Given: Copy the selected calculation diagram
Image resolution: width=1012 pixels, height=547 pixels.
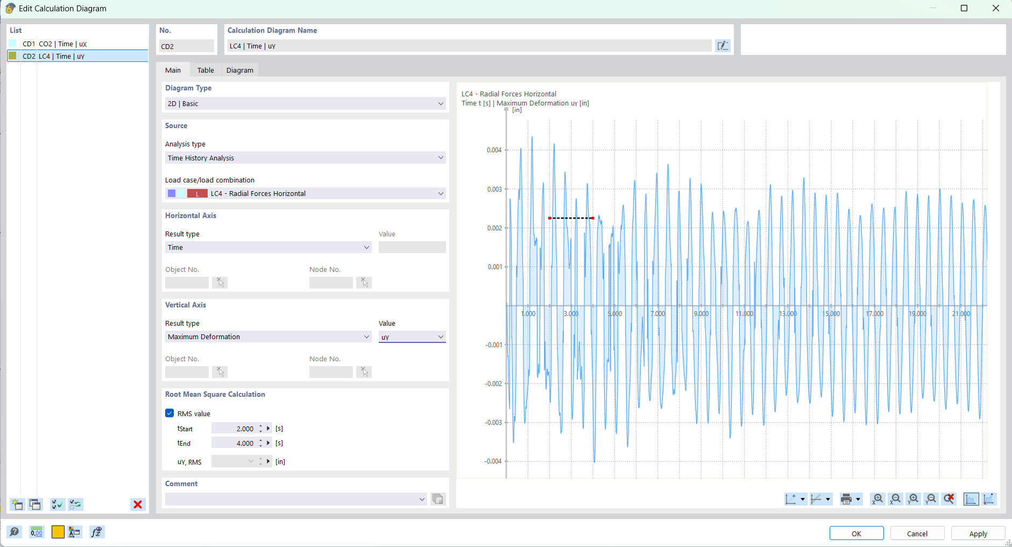Looking at the screenshot, I should pos(35,504).
